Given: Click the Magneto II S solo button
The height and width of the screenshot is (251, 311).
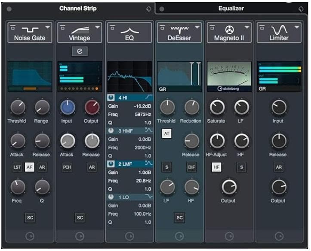Looking at the screenshot, I should tap(241, 167).
